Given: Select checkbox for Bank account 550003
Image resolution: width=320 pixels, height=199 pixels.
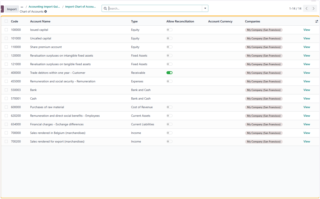Looking at the screenshot, I should coord(6,90).
